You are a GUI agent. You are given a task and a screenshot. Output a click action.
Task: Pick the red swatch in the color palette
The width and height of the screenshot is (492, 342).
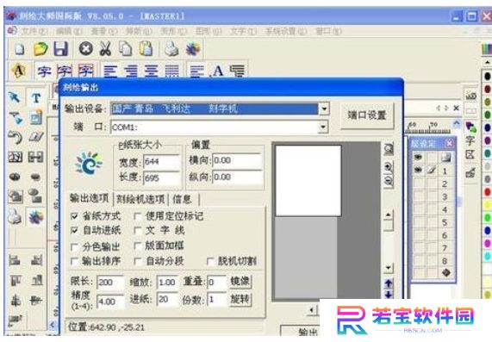pyautogui.click(x=488, y=192)
